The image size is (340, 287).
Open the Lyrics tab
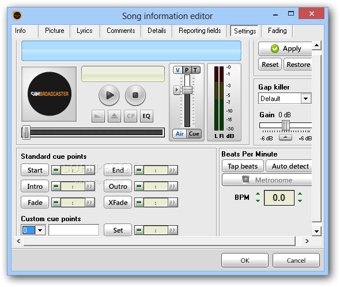pos(85,31)
